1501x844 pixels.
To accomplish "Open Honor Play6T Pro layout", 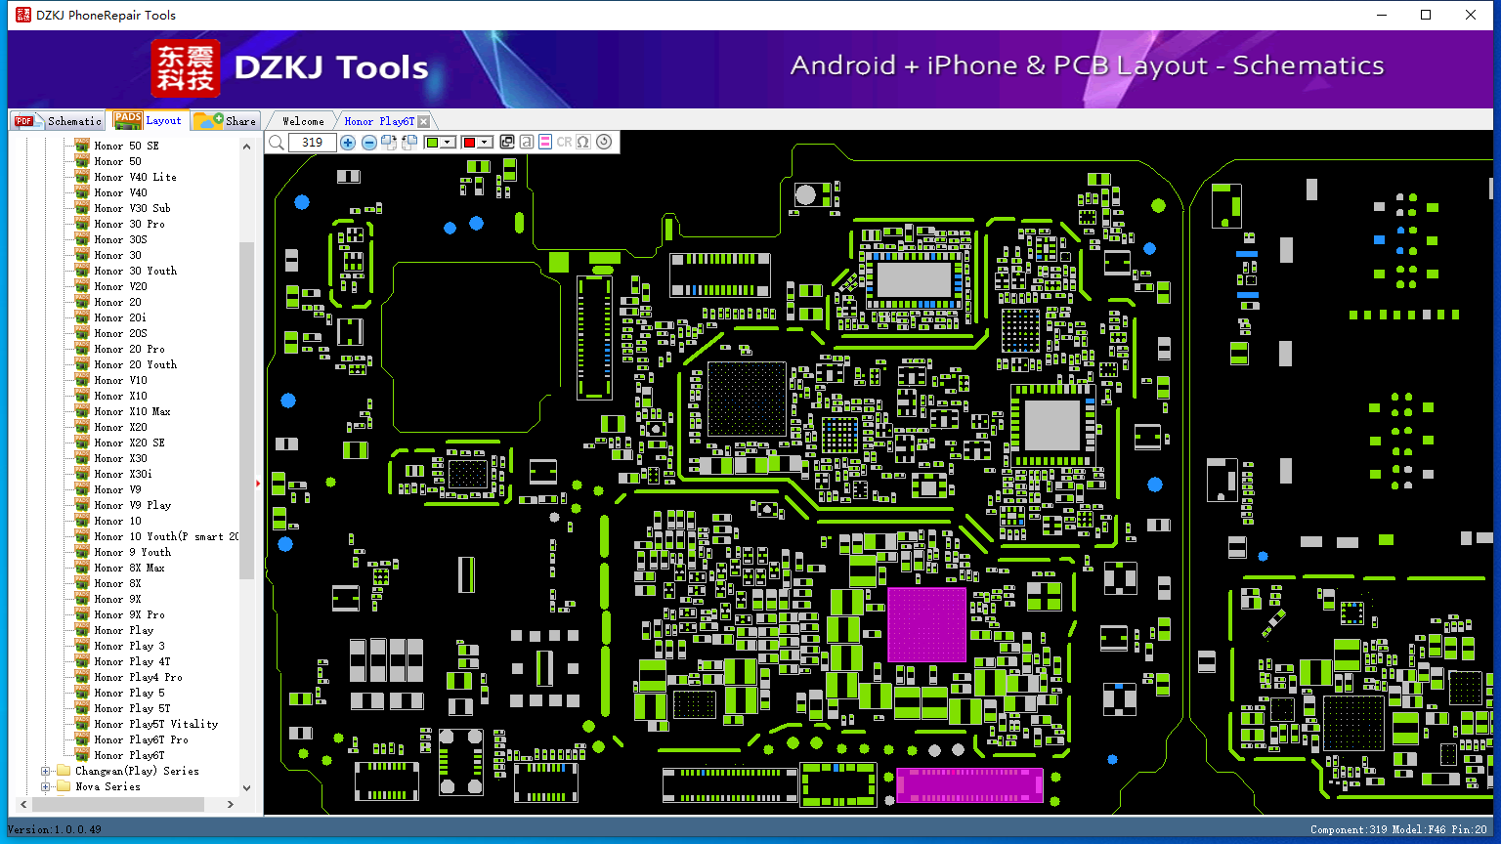I will (141, 739).
